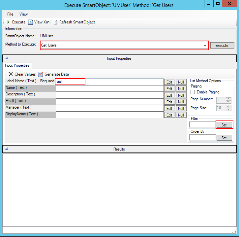
Task: Collapse the Input Properties section arrow
Action: click(6, 58)
